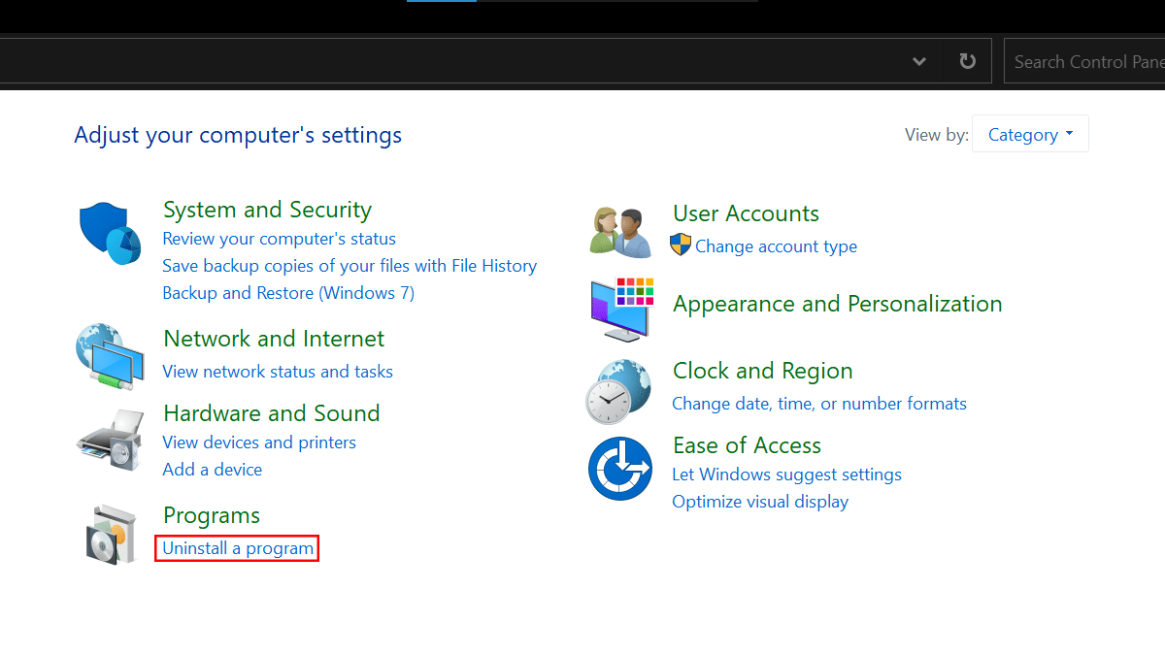Click the Hardware and Sound printer icon
The image size is (1165, 655).
pyautogui.click(x=110, y=440)
